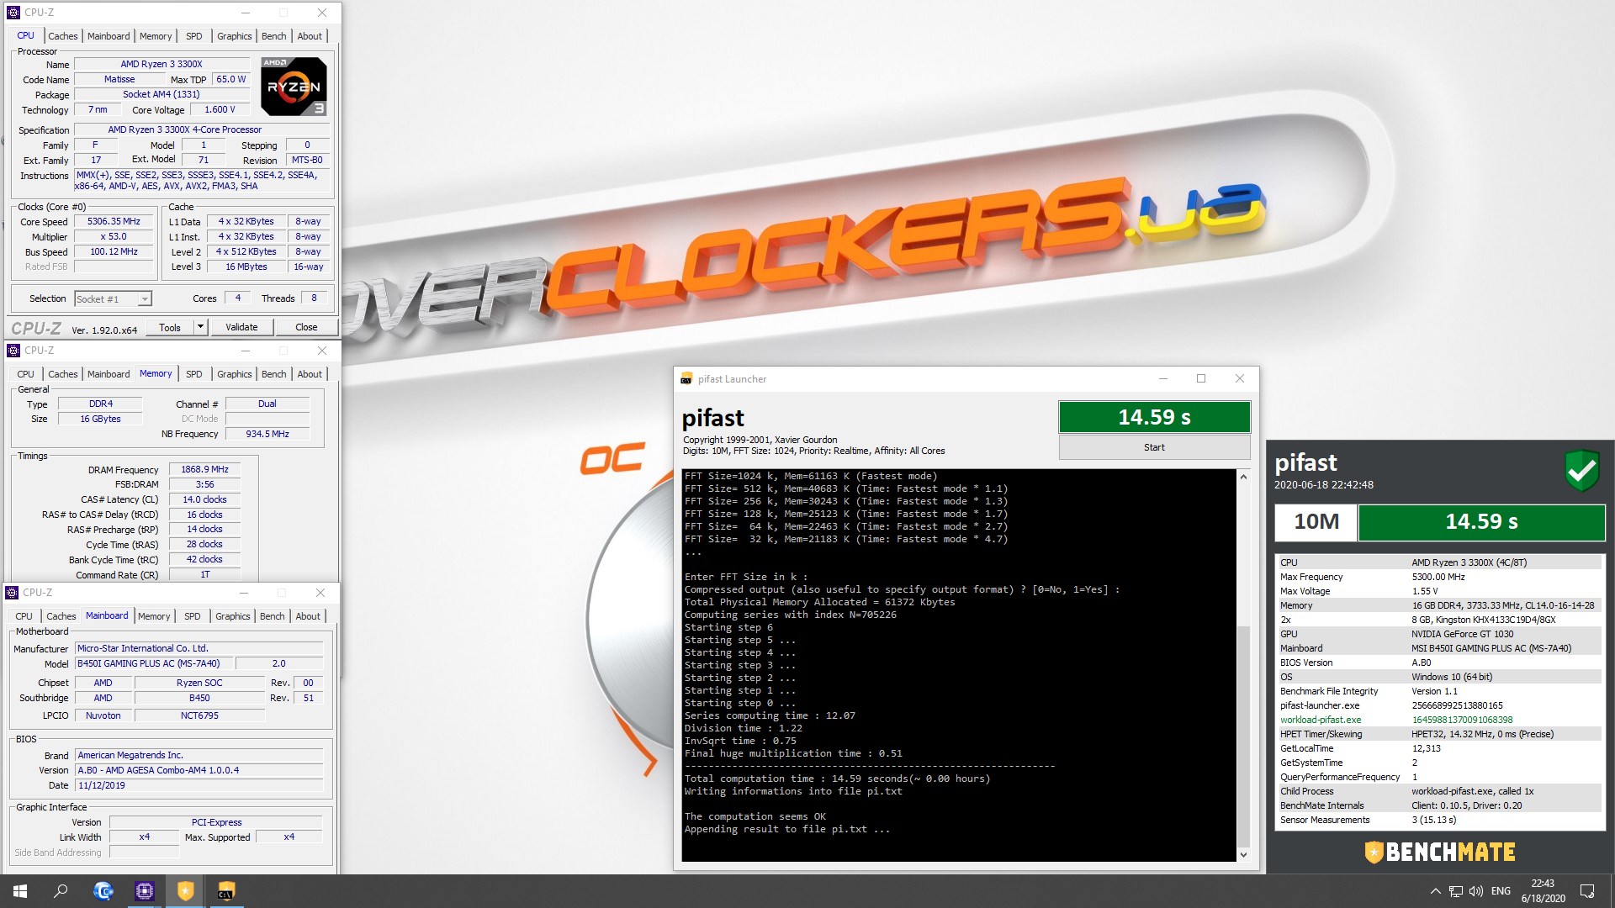The width and height of the screenshot is (1615, 908).
Task: Open SPD tab in top CPU-Z window
Action: pos(193,36)
